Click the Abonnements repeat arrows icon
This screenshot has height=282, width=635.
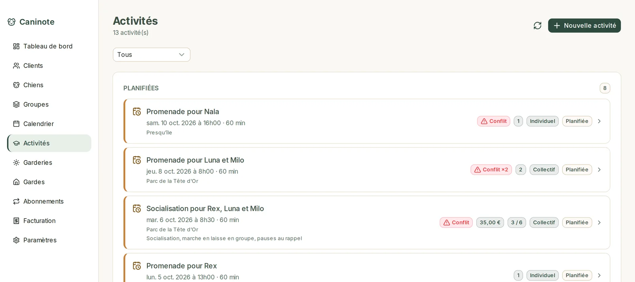(16, 201)
